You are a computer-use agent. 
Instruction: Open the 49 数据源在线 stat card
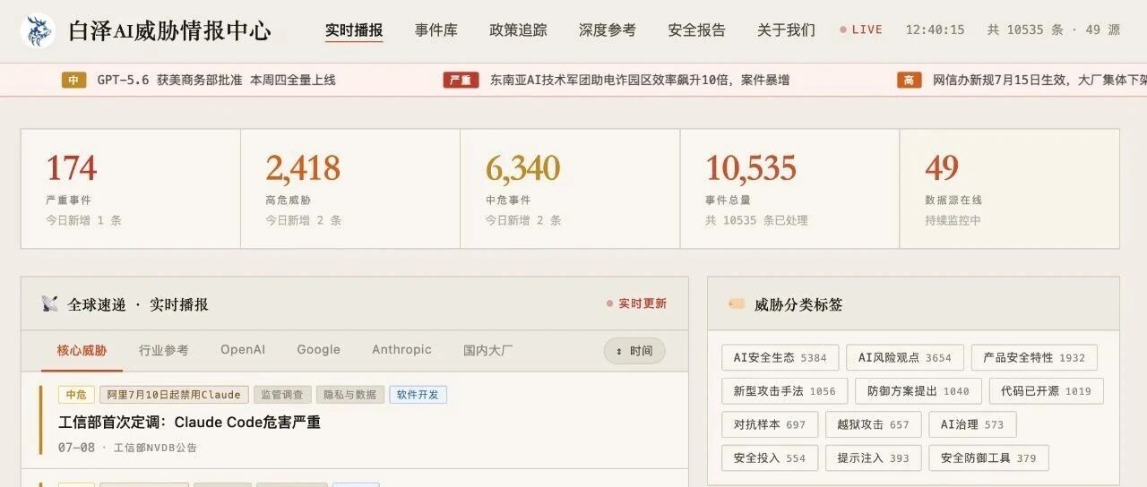click(1010, 189)
